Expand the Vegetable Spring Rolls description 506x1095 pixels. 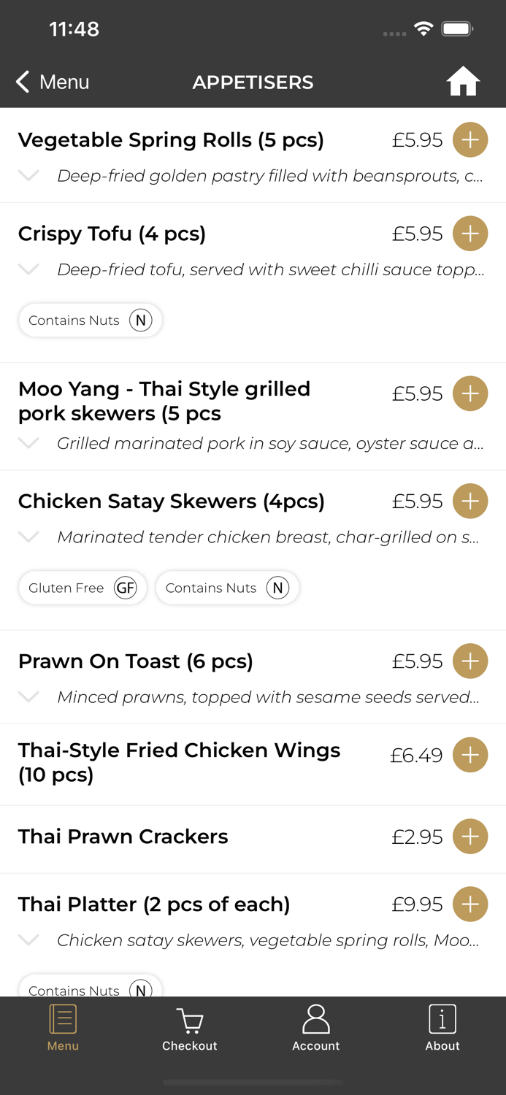(28, 176)
